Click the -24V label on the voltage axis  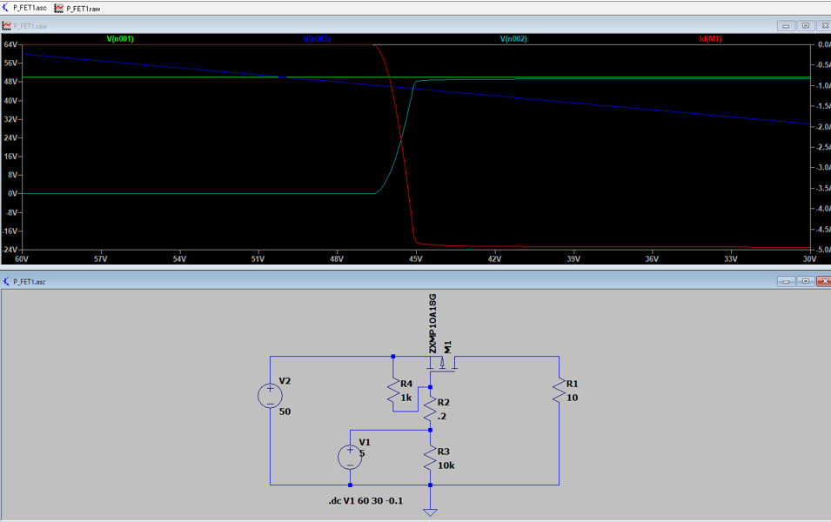10,250
